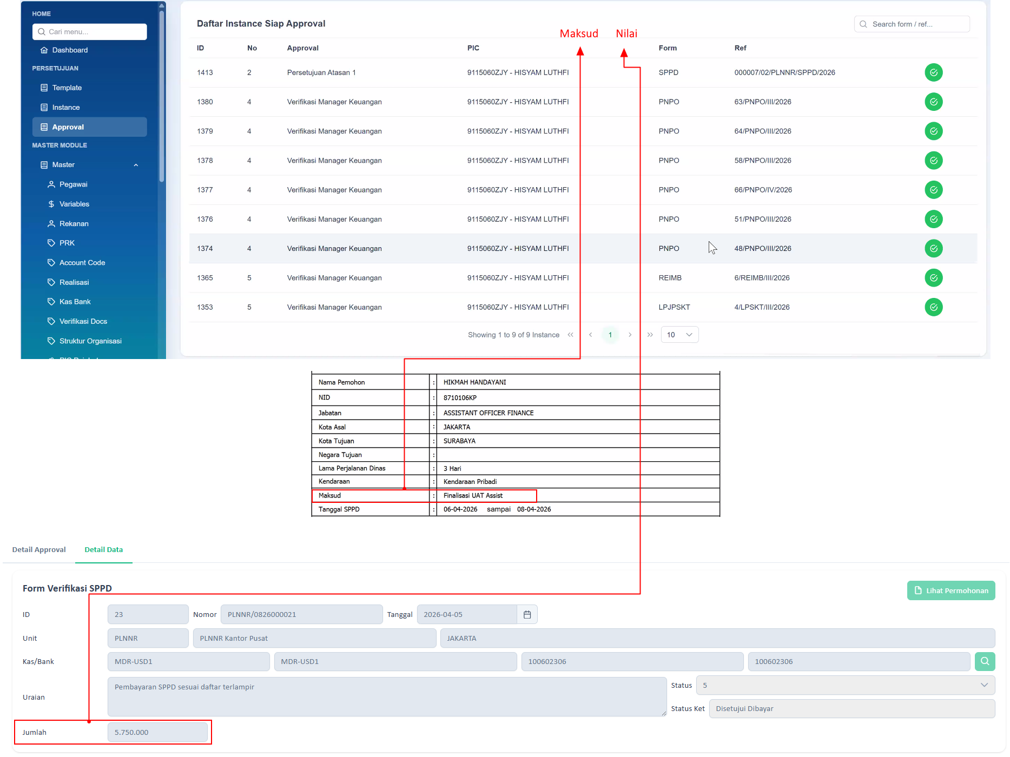Open the Tanggal calendar picker icon

tap(527, 614)
